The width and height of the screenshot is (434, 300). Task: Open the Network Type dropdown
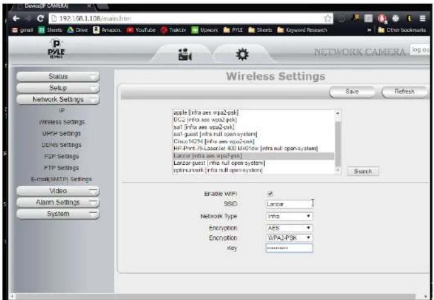(290, 216)
